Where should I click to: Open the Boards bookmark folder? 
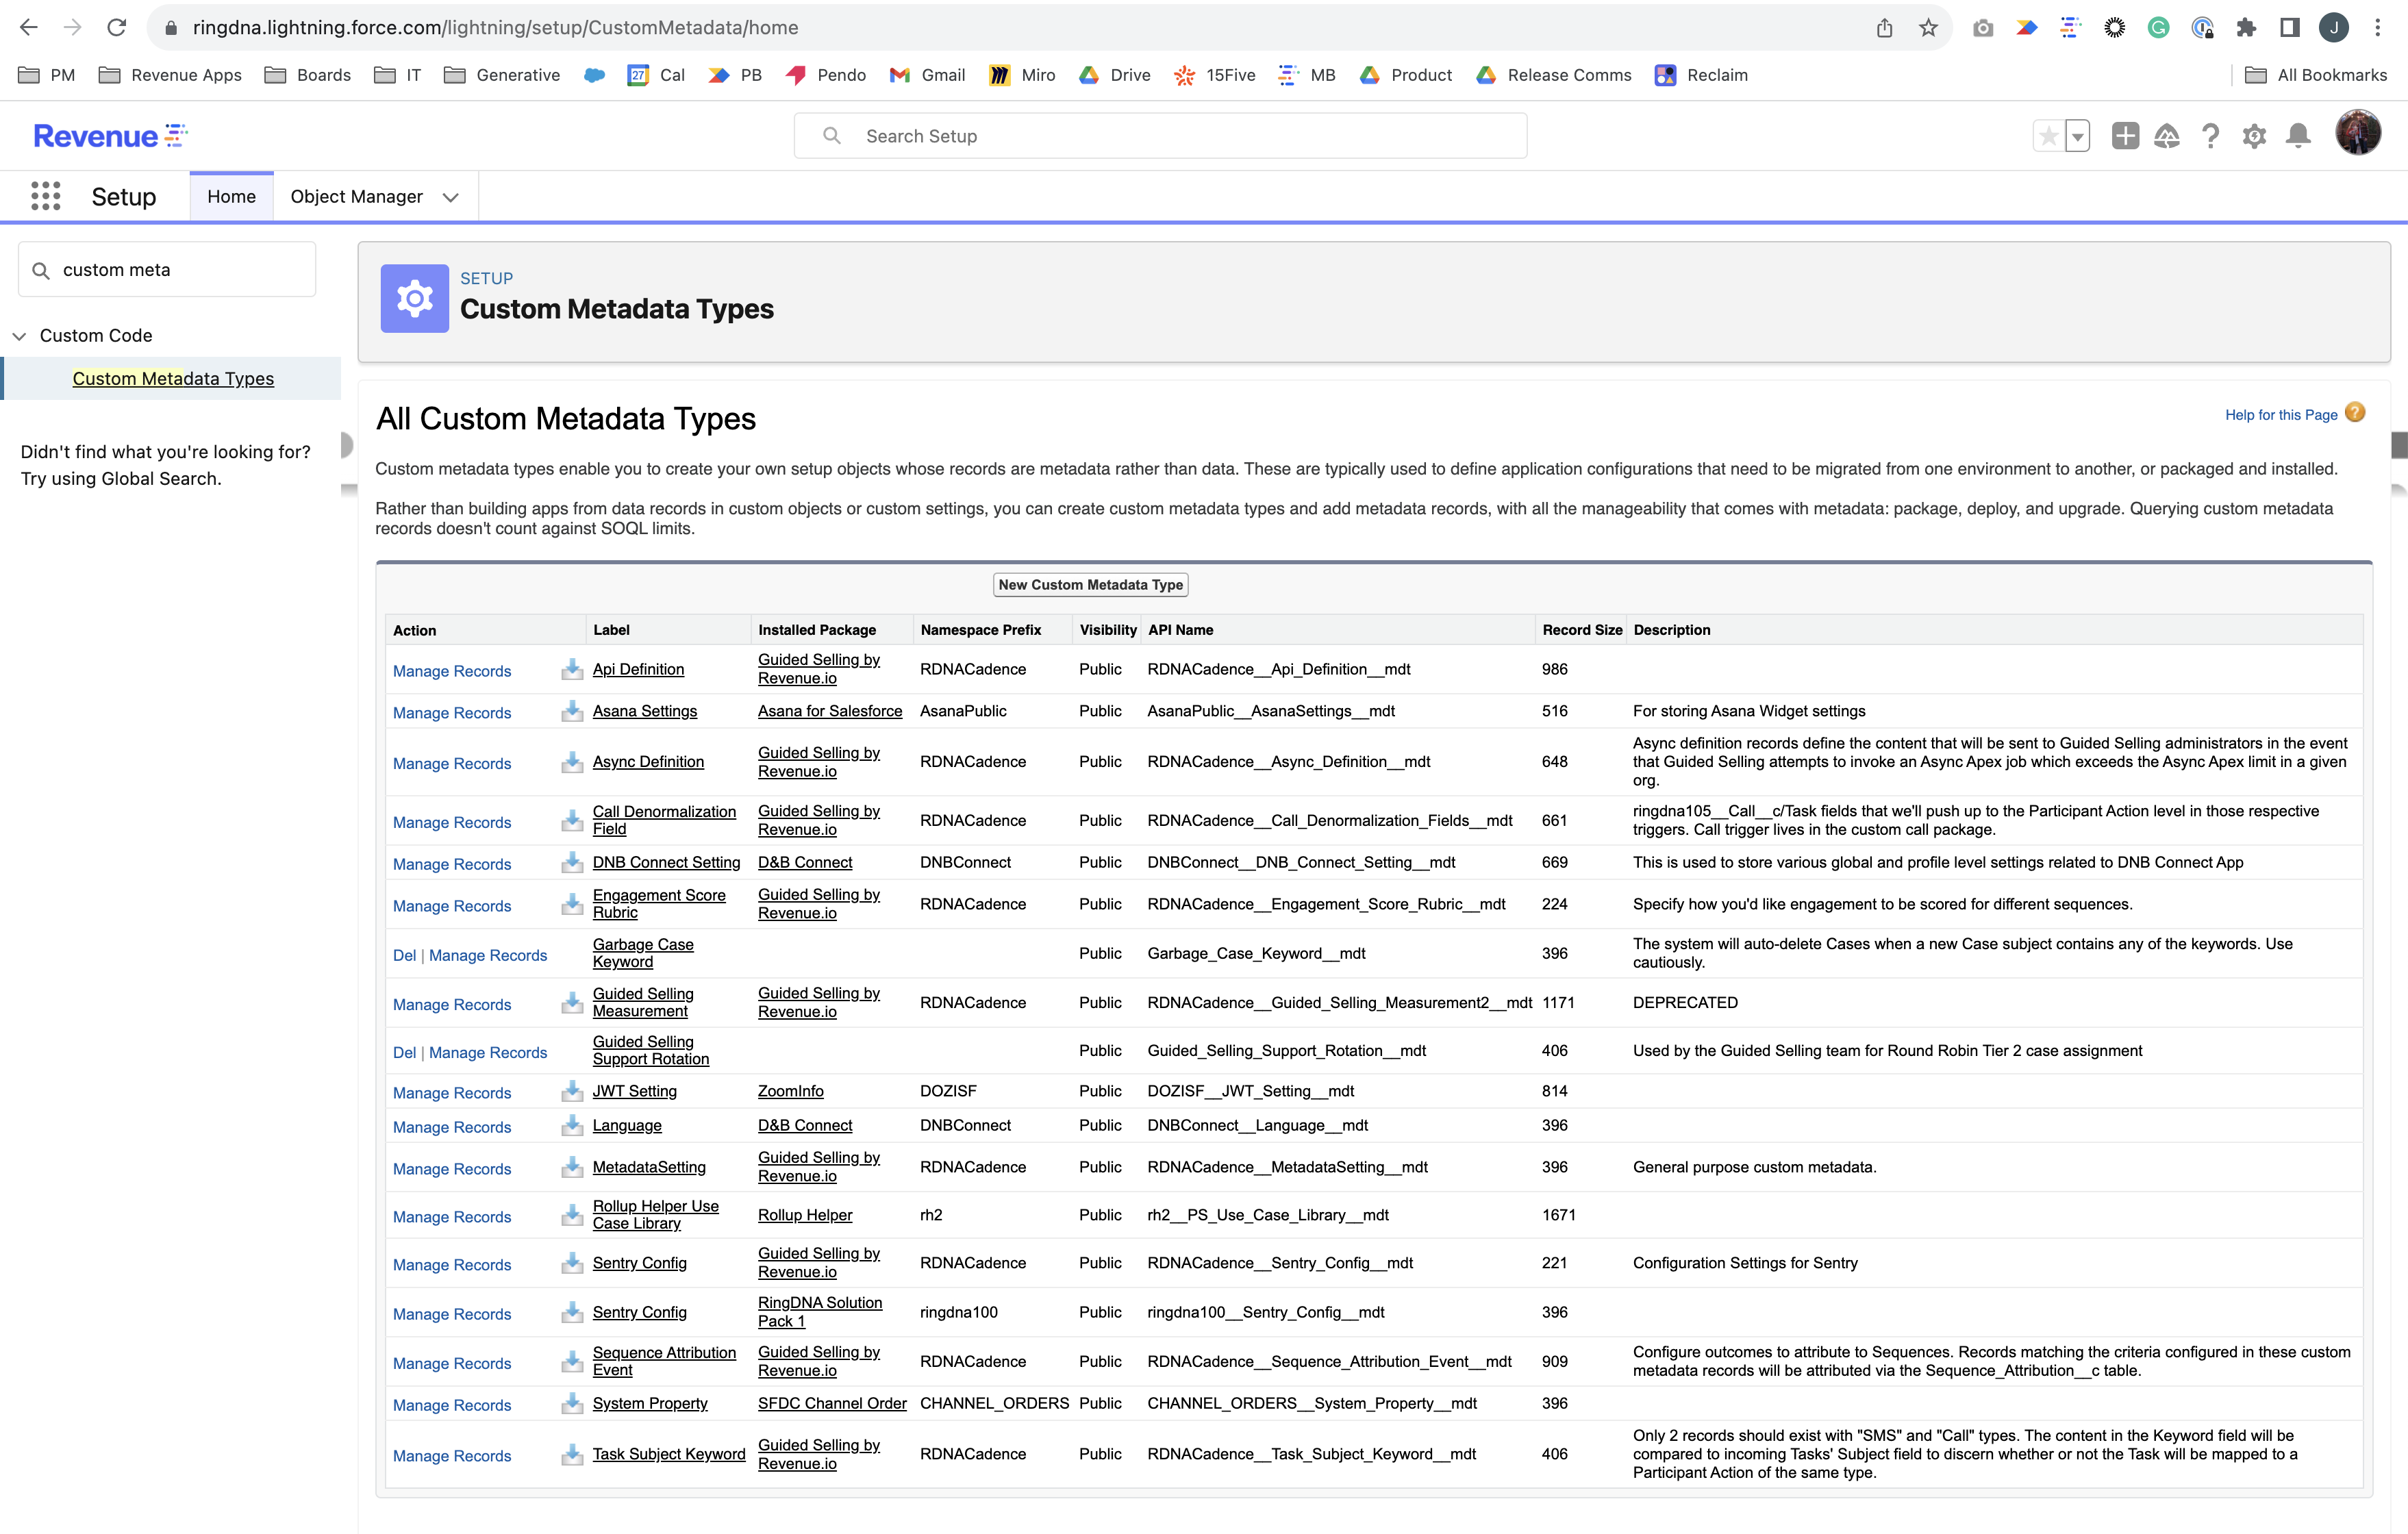[308, 75]
